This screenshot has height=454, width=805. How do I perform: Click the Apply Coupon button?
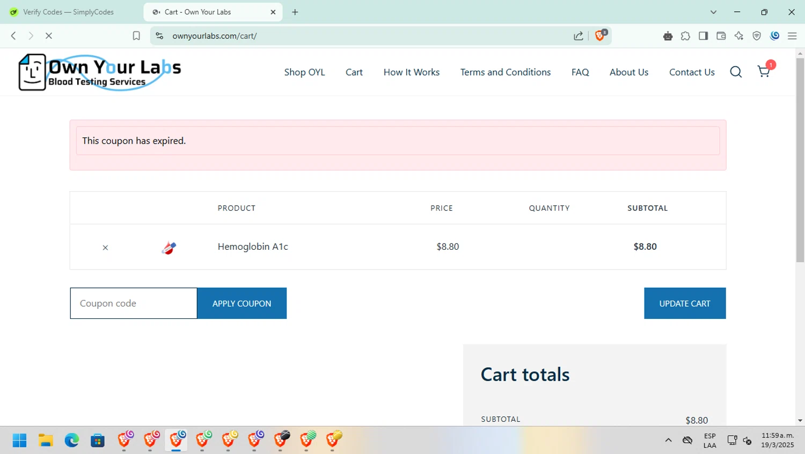click(241, 303)
